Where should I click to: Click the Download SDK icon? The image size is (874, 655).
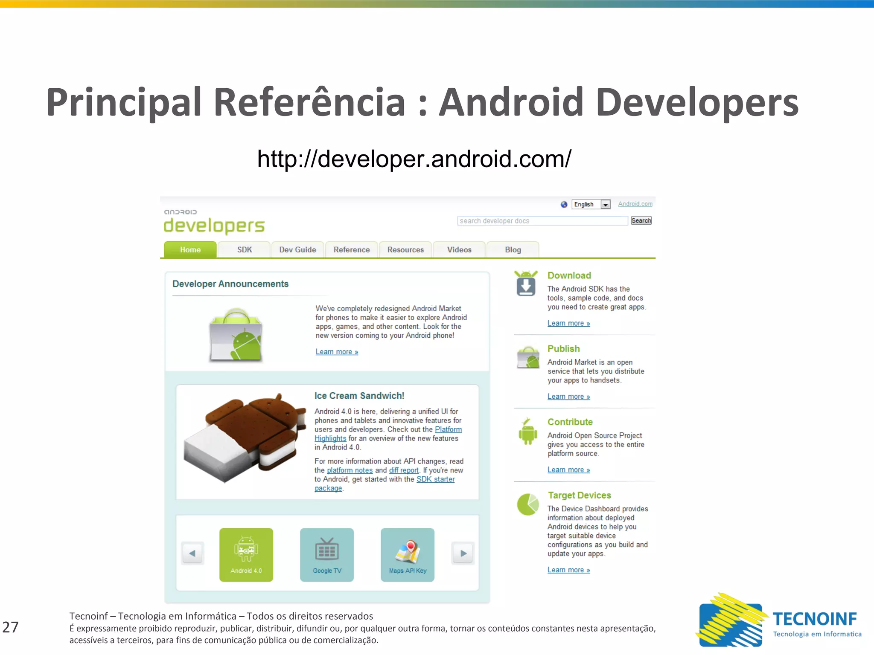point(526,284)
